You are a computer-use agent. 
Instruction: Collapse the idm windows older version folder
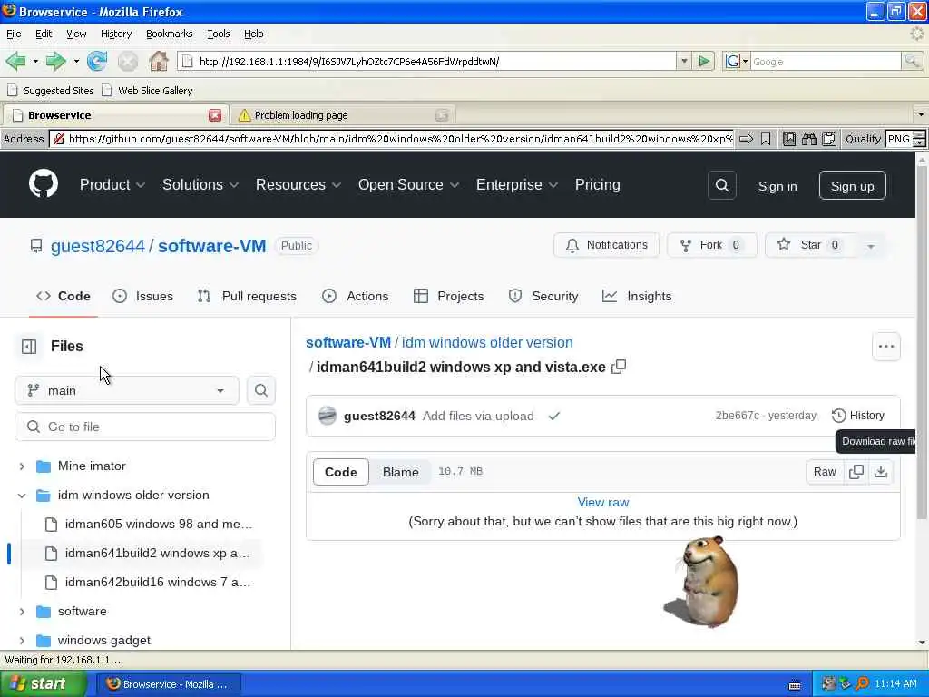(x=22, y=496)
